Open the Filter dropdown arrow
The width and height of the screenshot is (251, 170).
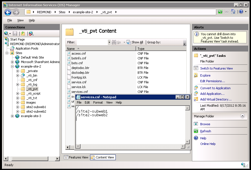pyautogui.click(x=109, y=42)
